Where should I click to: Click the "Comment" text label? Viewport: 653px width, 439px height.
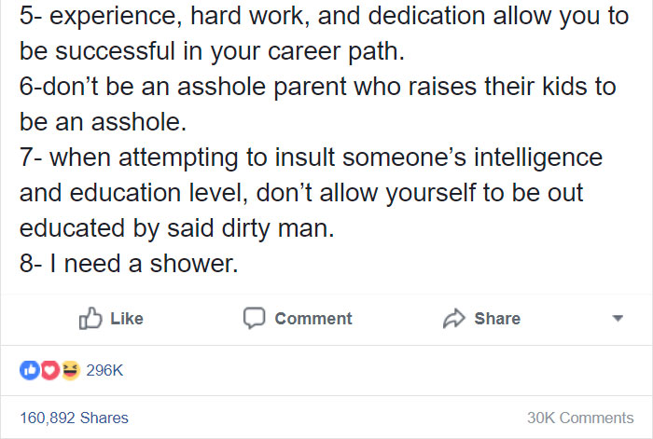tap(313, 319)
